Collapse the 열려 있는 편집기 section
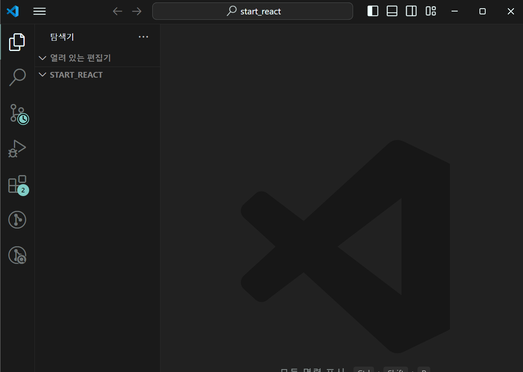The image size is (523, 372). 97,58
